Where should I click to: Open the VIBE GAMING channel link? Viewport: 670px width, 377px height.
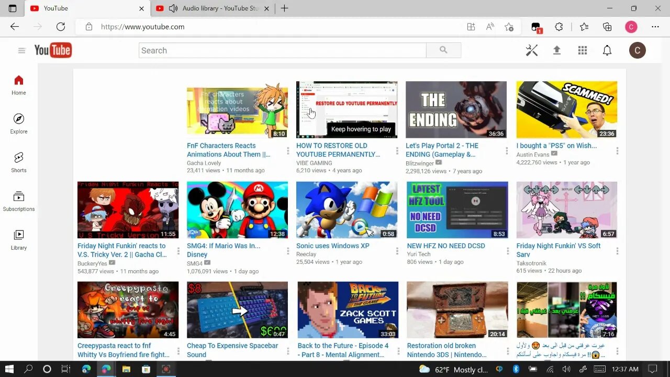(314, 163)
